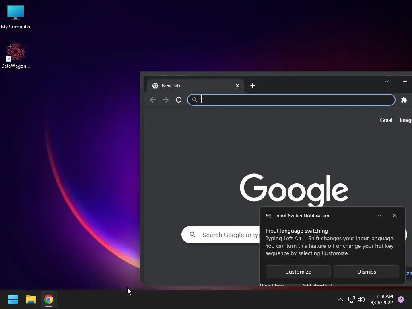Close the Input Switch Notification
This screenshot has width=412, height=309.
point(395,216)
